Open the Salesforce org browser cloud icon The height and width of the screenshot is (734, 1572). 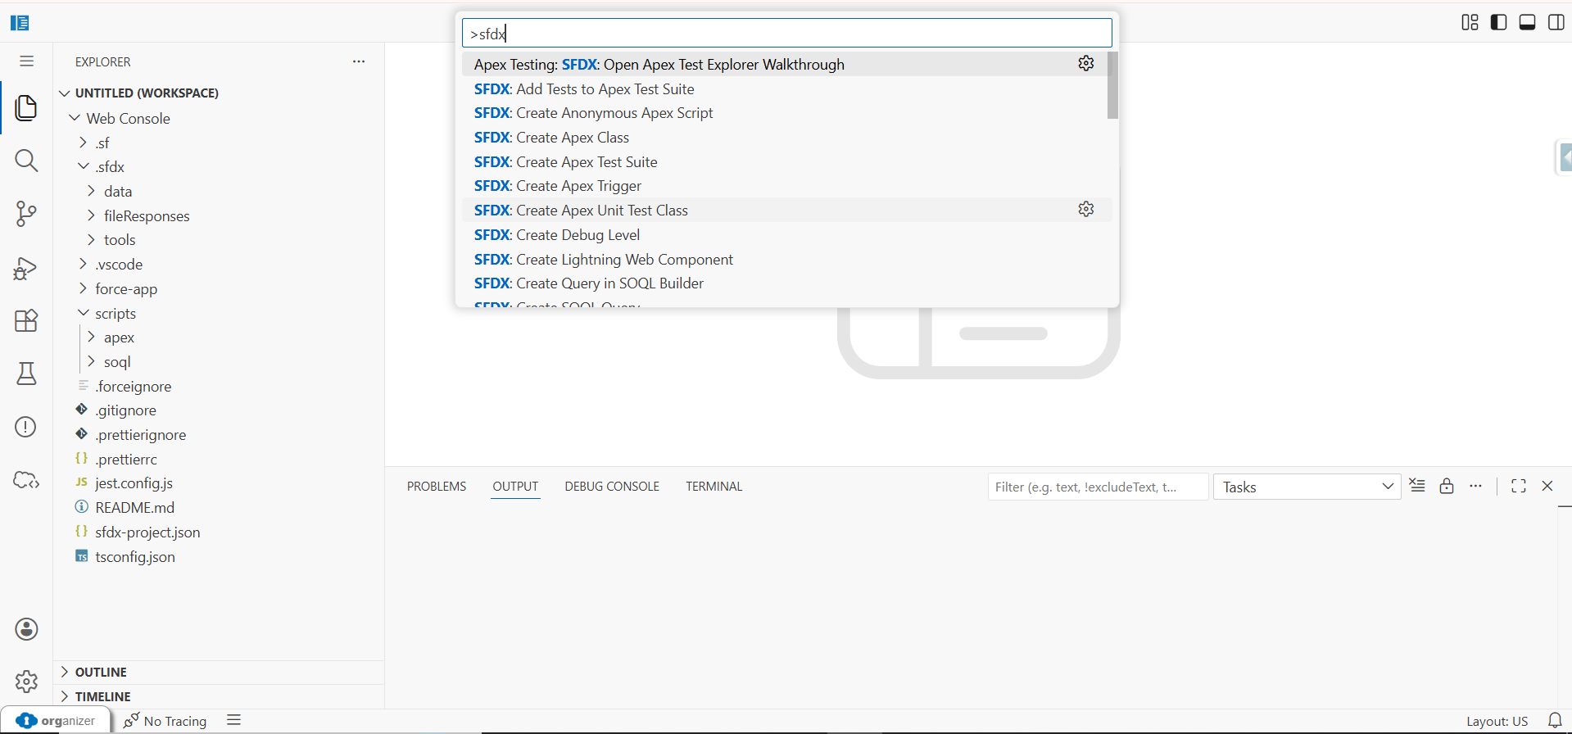[x=26, y=480]
